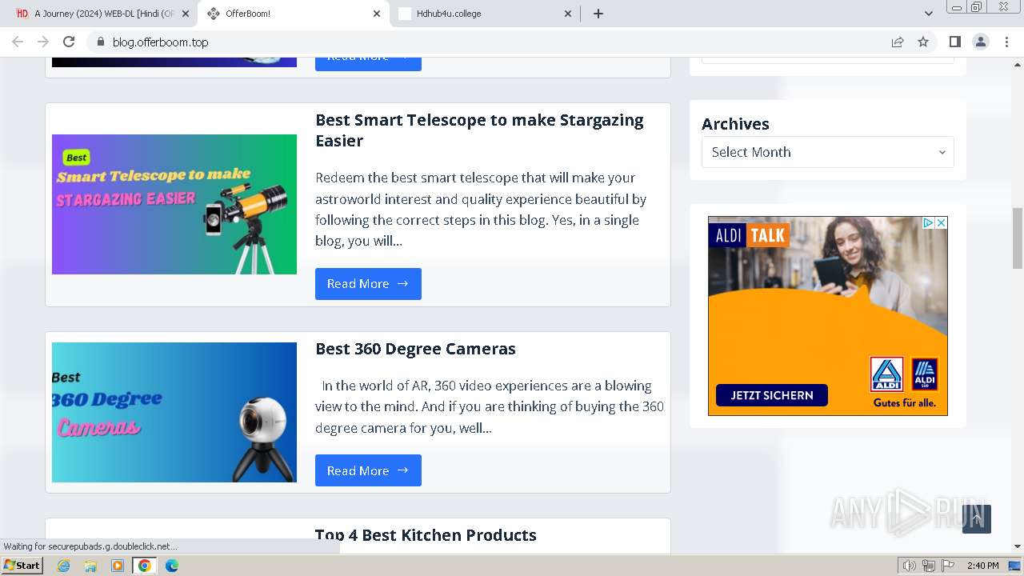Screen dimensions: 1024x576
Task: Bookmark this page with the star
Action: pos(923,42)
